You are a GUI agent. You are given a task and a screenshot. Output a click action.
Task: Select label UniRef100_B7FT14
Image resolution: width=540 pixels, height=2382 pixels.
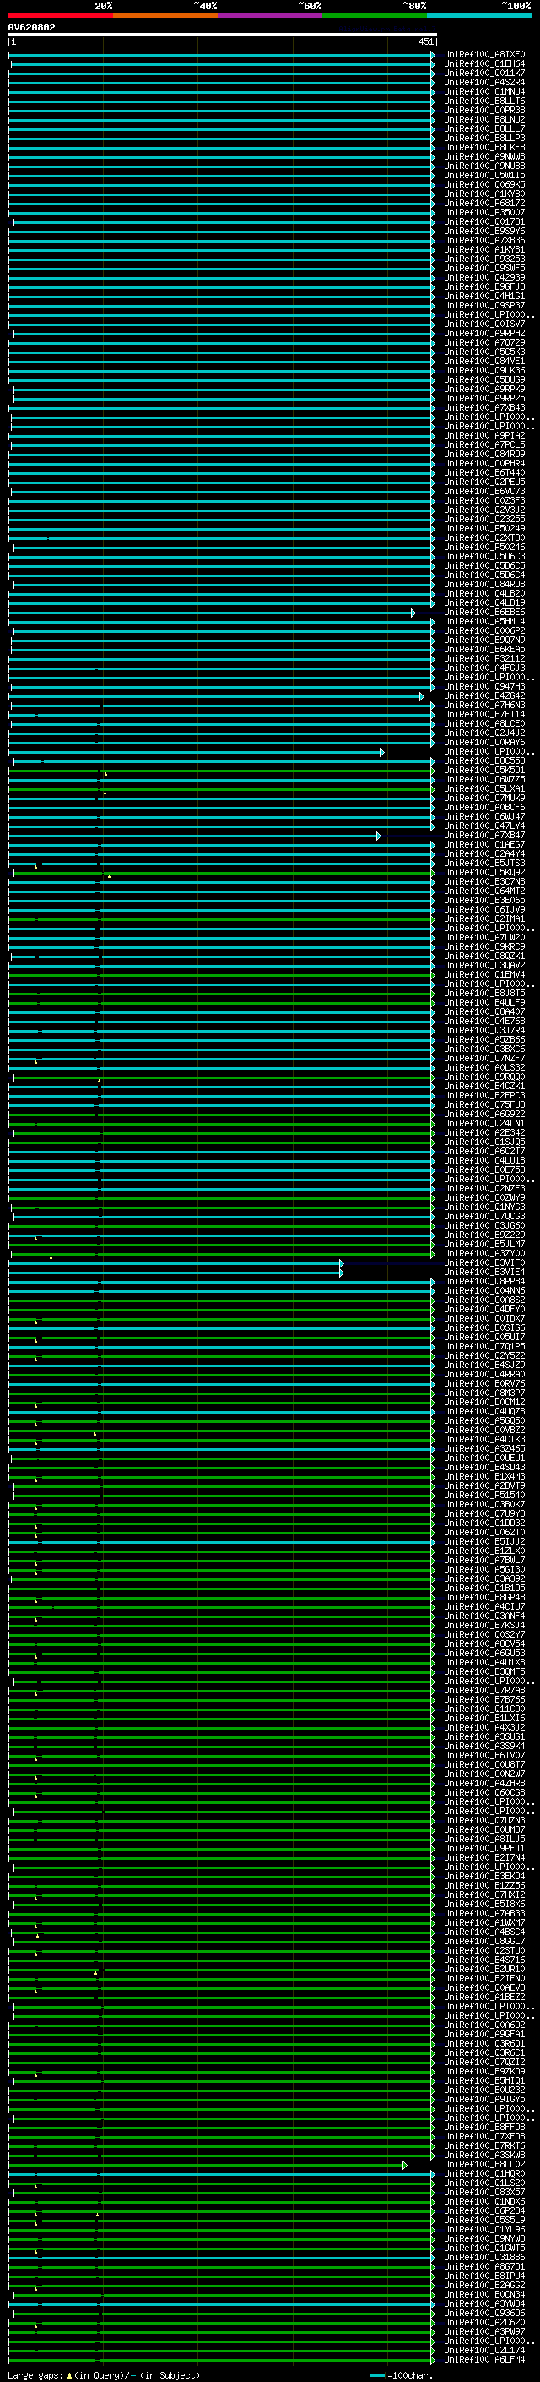point(483,715)
